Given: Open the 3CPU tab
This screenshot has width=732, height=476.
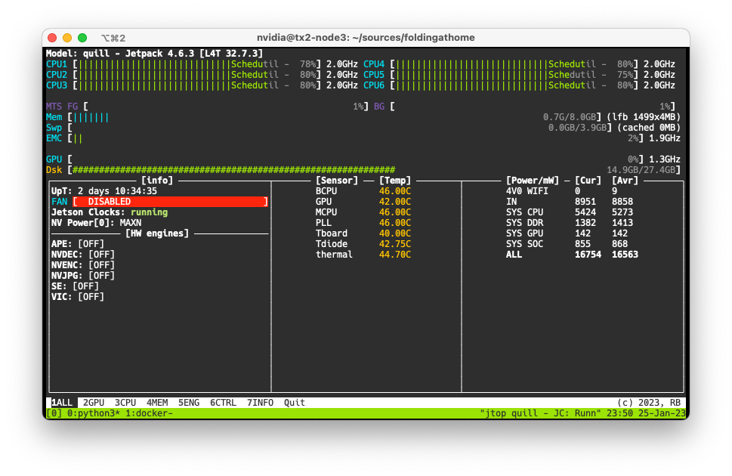Looking at the screenshot, I should [x=125, y=403].
